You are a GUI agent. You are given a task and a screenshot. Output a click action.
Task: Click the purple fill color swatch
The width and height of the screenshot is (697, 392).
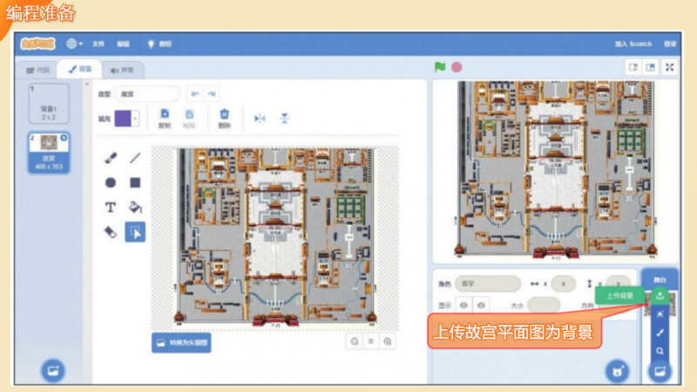tap(123, 118)
